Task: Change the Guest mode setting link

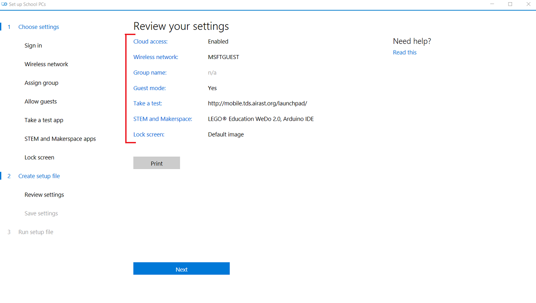Action: [x=150, y=88]
